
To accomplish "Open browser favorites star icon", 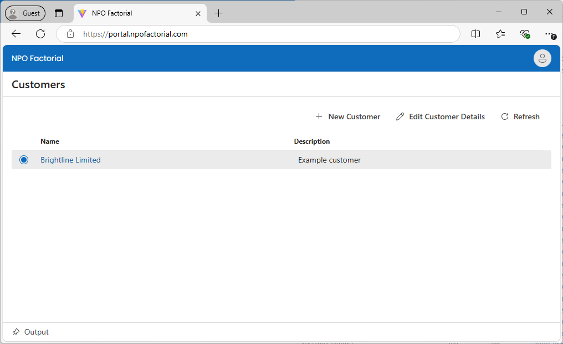I will point(500,34).
